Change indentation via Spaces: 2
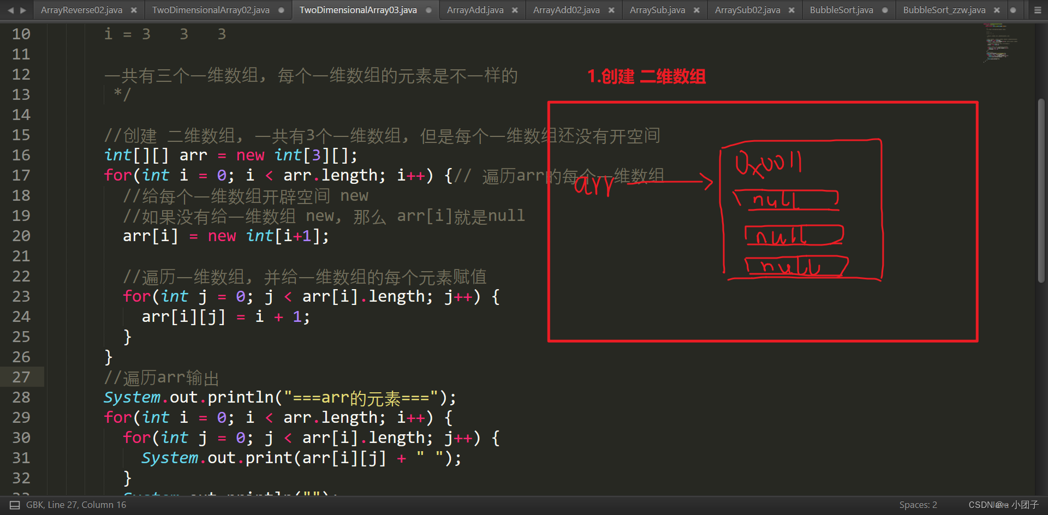Viewport: 1048px width, 515px height. click(918, 505)
